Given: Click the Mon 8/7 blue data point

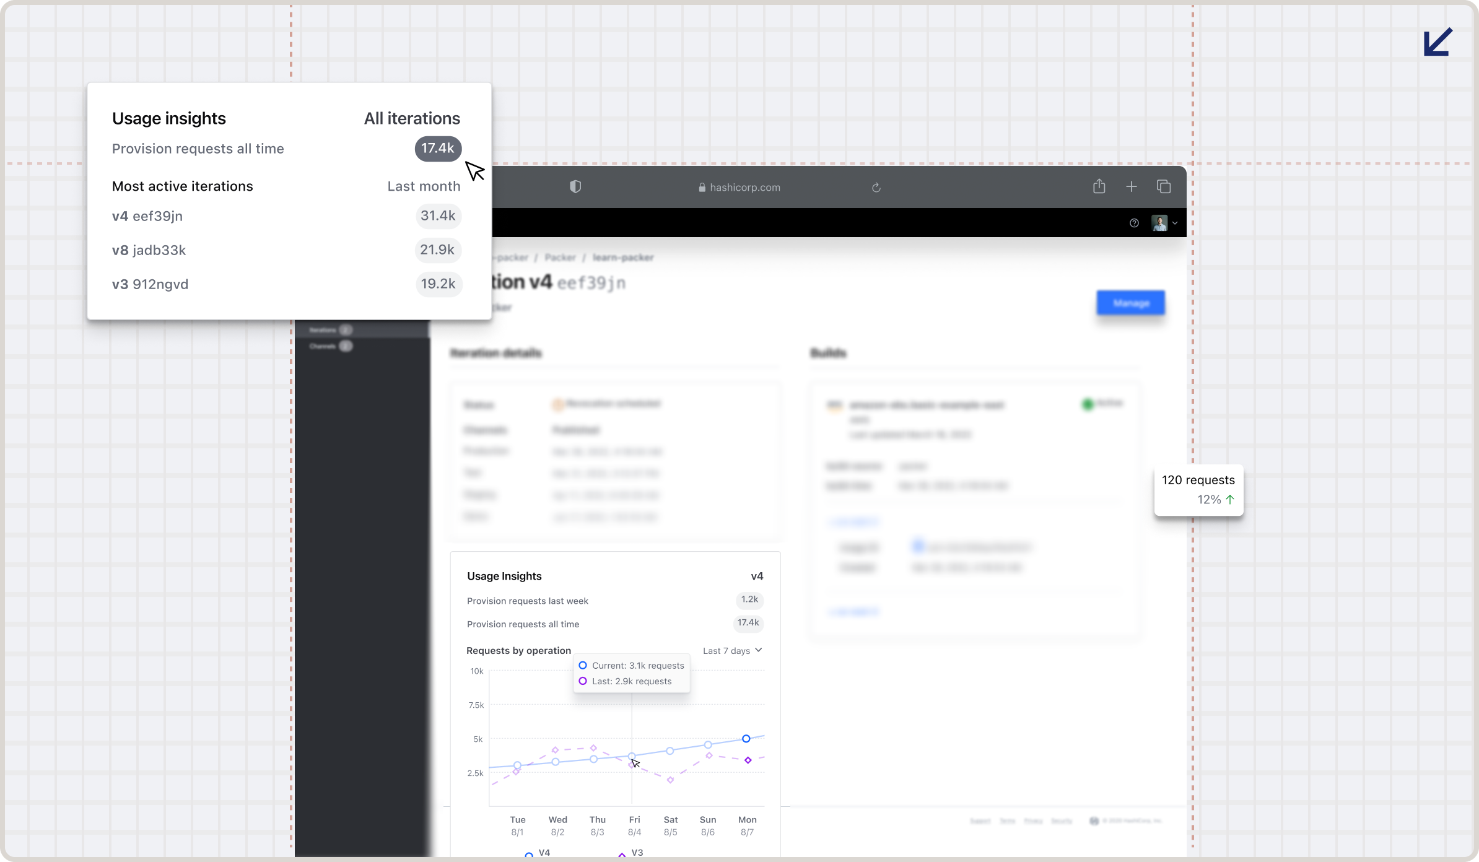Looking at the screenshot, I should coord(746,738).
